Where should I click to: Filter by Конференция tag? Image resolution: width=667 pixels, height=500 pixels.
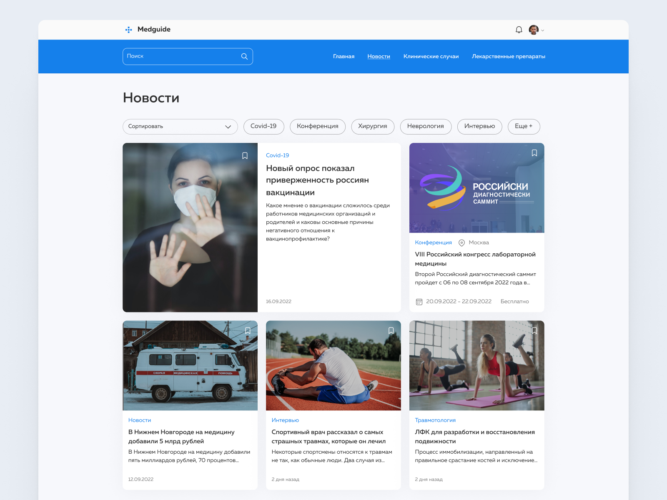click(318, 127)
